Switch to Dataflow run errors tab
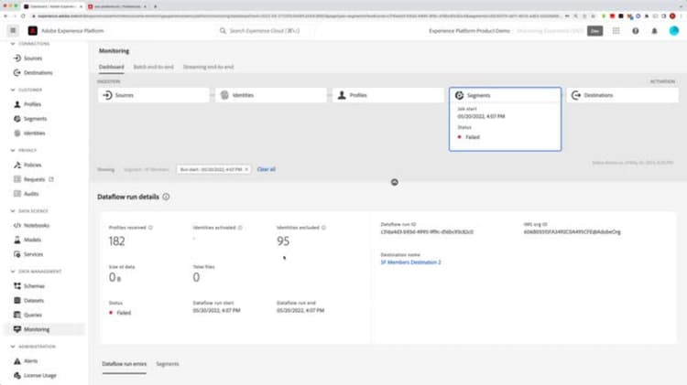Screen dimensions: 687x385 (x=125, y=364)
